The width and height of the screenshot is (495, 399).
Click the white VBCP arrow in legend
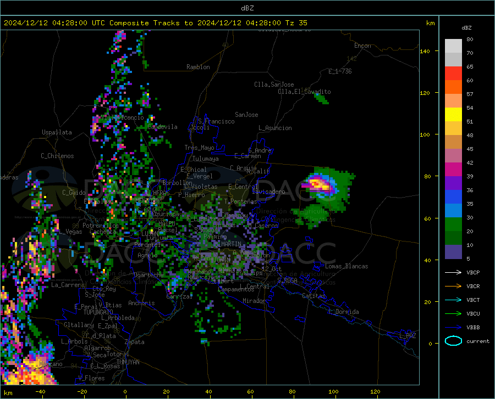(x=453, y=272)
